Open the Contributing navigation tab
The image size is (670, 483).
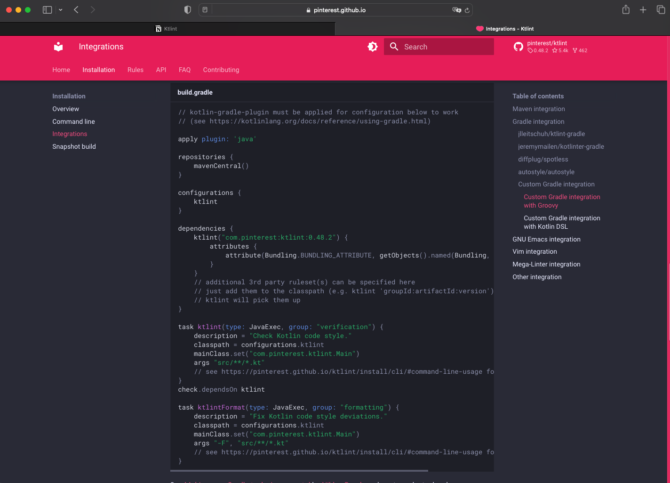click(221, 70)
